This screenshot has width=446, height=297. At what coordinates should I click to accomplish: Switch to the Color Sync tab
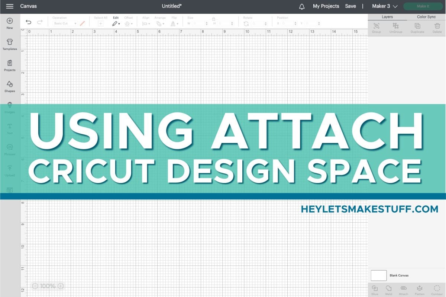pos(426,17)
